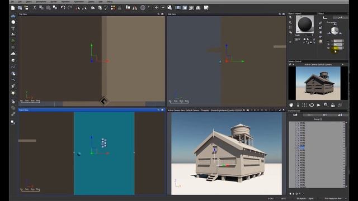This screenshot has height=201, width=358.
Task: Add a sphere primitive from left toolbar
Action: [13, 22]
